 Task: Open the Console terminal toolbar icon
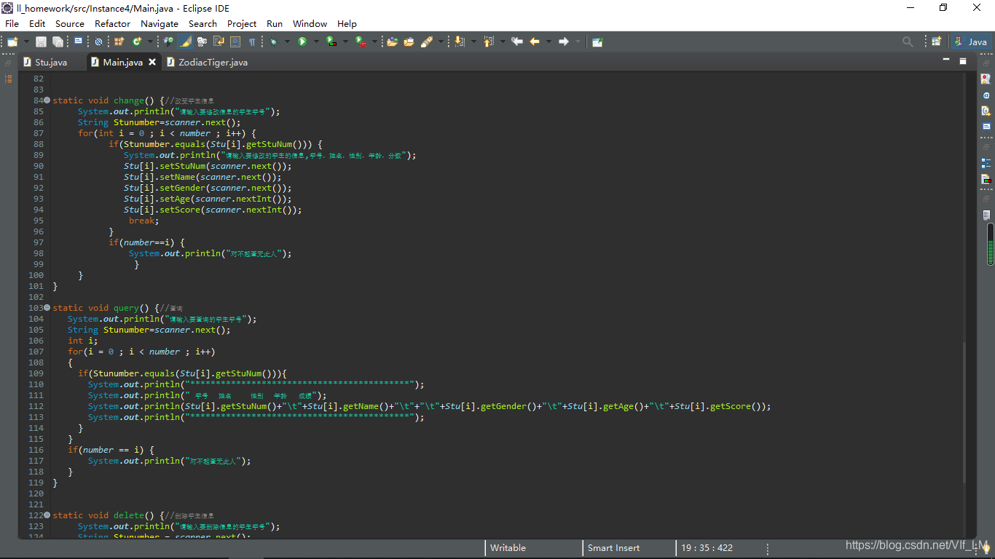point(78,41)
